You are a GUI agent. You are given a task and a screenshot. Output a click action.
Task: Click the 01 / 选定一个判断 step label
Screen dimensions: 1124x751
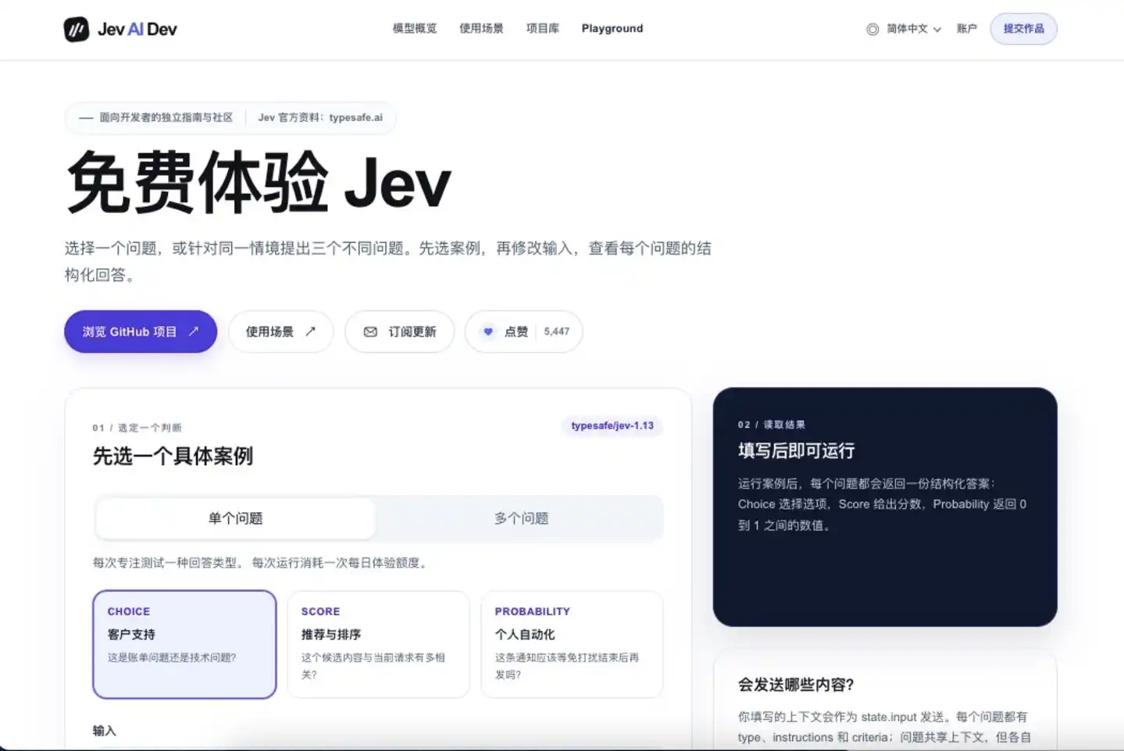pos(137,428)
